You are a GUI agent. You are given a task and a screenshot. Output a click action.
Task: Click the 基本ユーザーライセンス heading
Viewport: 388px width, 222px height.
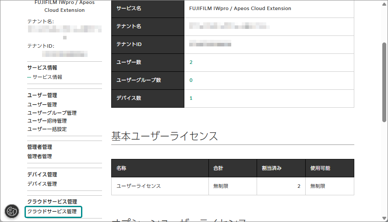(x=164, y=136)
